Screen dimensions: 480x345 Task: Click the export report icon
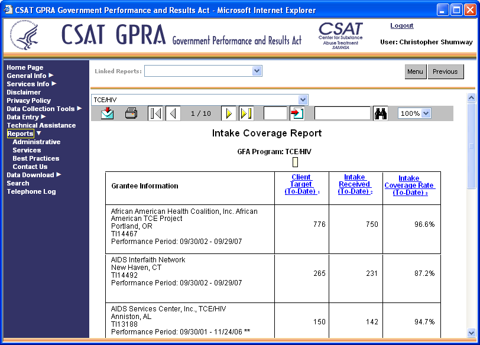coord(107,113)
